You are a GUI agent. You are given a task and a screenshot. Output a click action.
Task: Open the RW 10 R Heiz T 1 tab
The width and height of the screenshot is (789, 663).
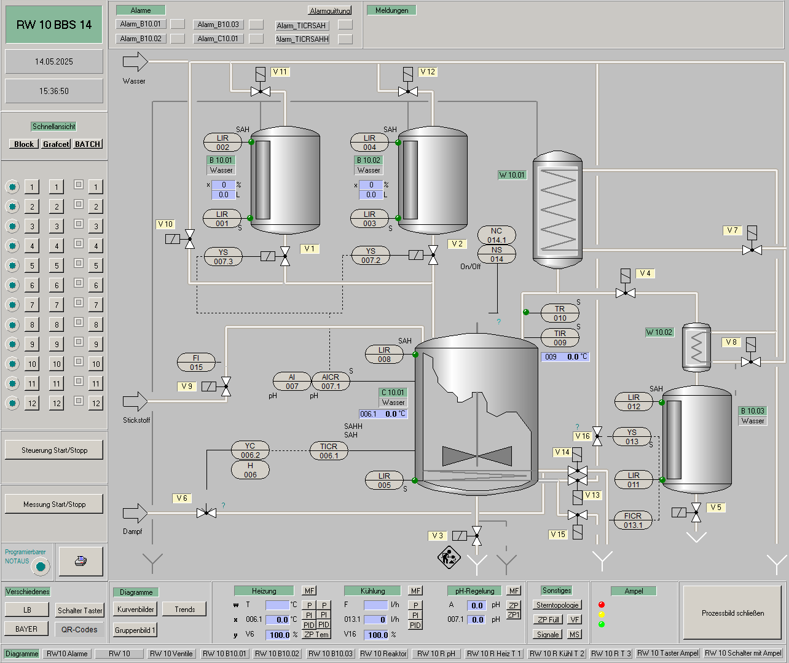494,654
